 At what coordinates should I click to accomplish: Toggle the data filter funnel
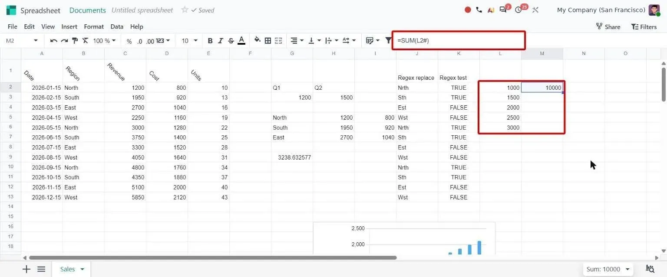pos(389,41)
